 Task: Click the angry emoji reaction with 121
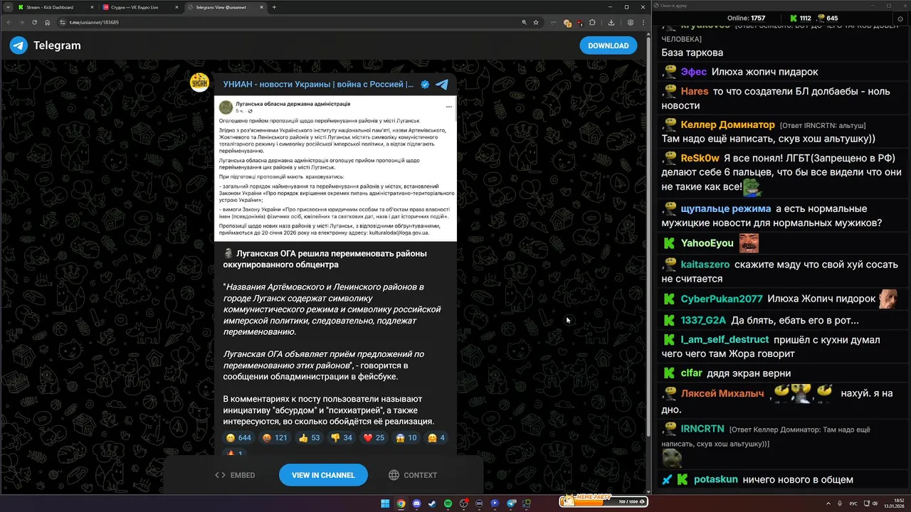pos(274,438)
